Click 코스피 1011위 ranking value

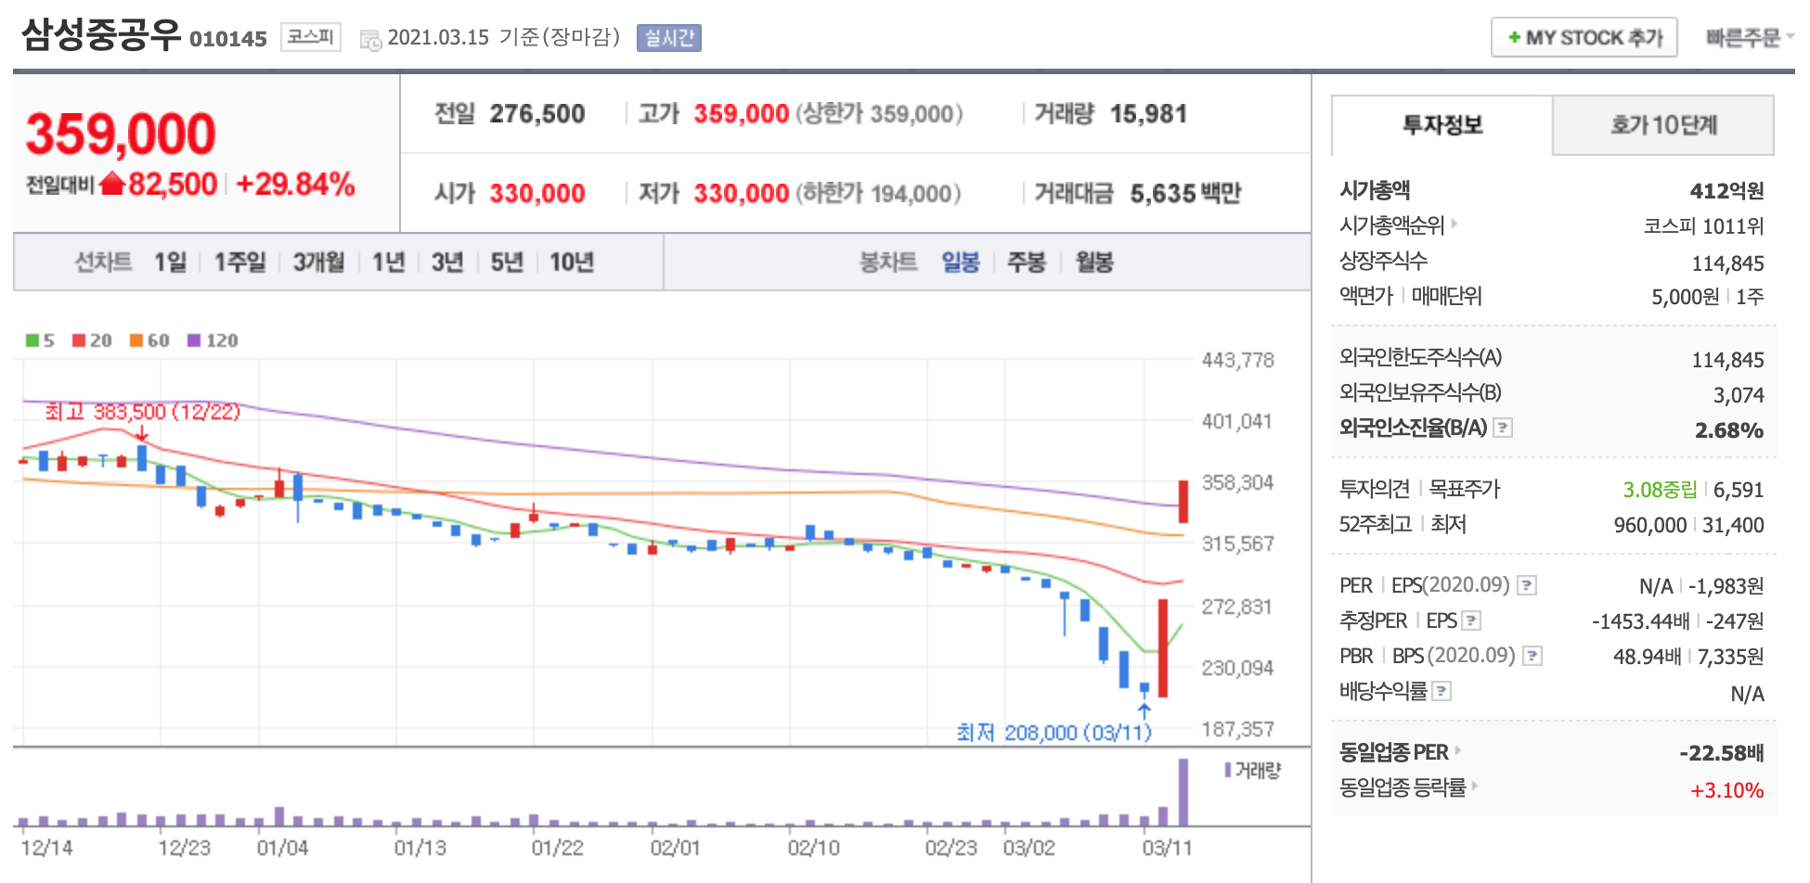pos(1703,225)
